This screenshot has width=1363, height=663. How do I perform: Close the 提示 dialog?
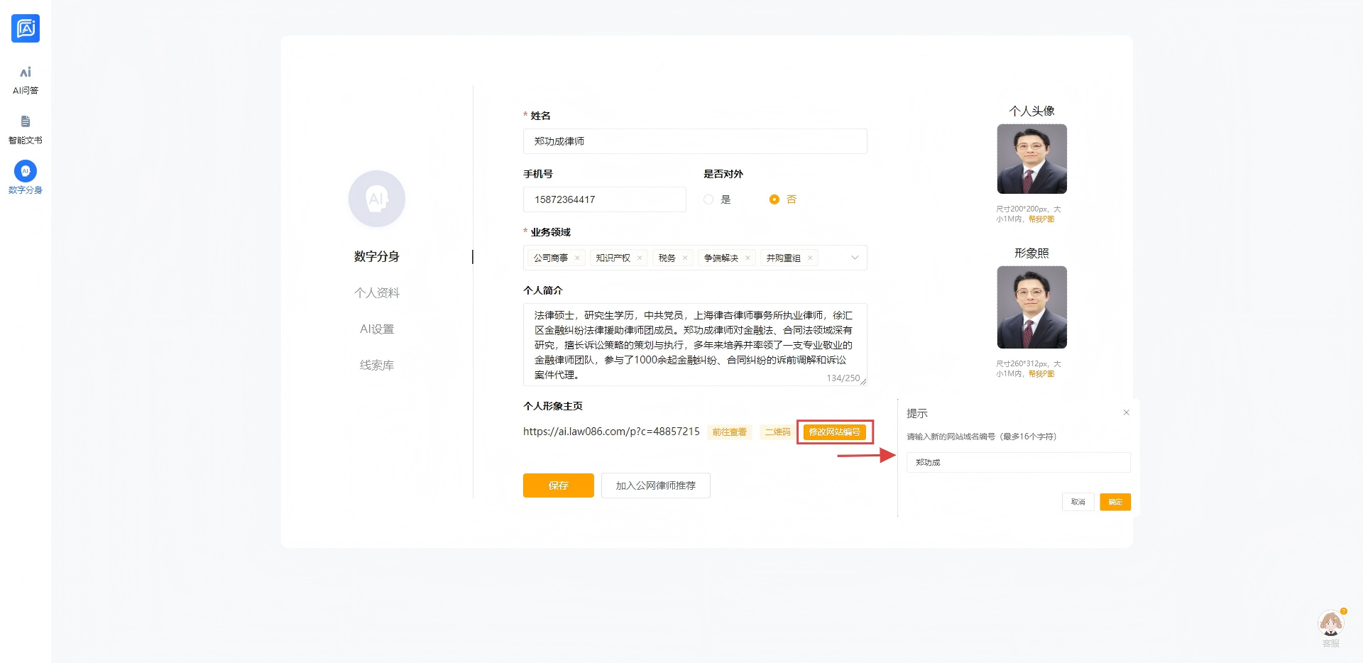[1126, 412]
